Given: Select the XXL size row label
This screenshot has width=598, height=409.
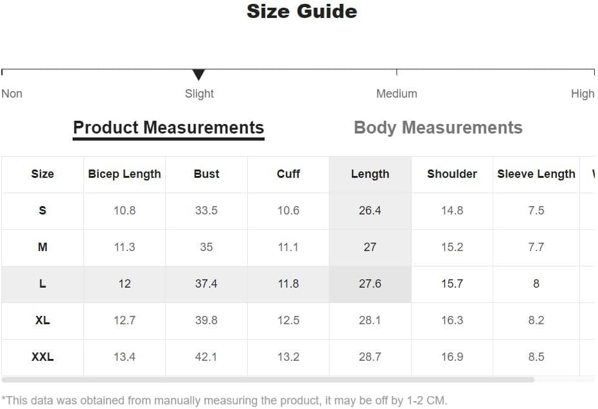Looking at the screenshot, I should 42,357.
